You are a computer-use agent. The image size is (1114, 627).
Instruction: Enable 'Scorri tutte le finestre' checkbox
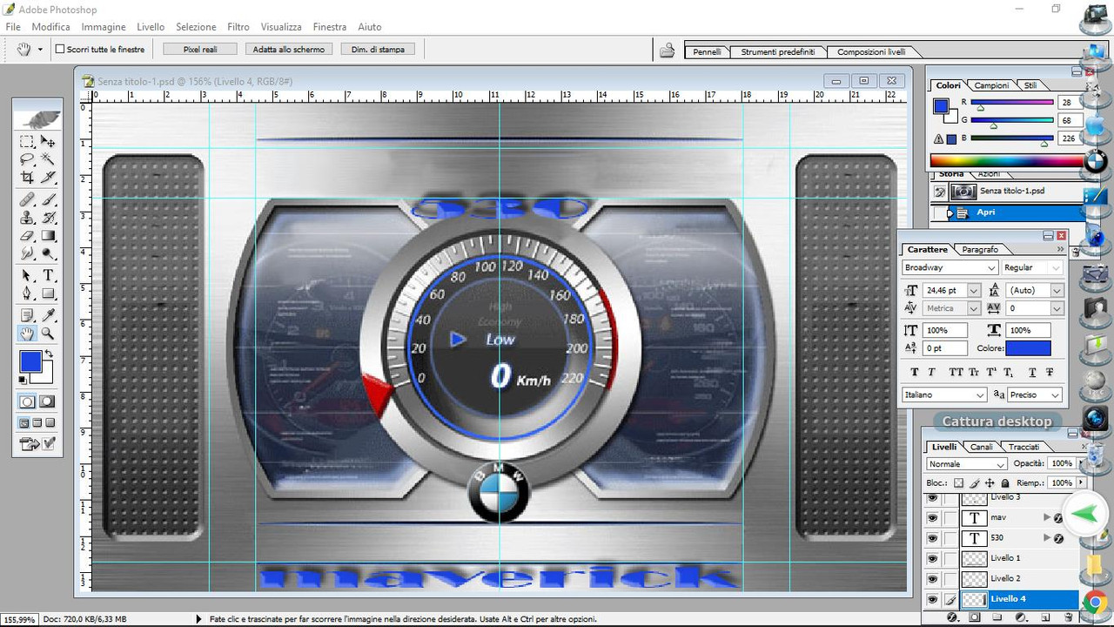click(60, 50)
